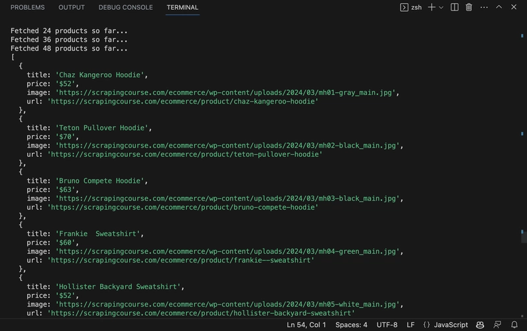
Task: Open the Copilot status icon
Action: 480,325
